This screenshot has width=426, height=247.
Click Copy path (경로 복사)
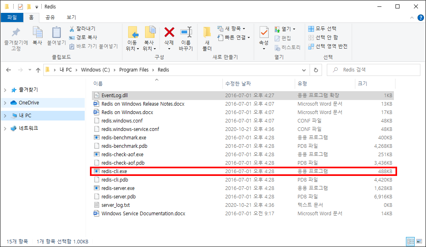tap(83, 37)
